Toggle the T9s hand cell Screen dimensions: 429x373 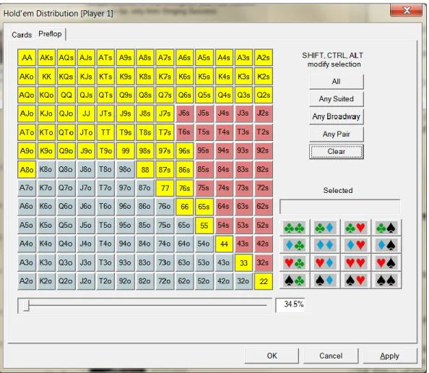pos(126,132)
